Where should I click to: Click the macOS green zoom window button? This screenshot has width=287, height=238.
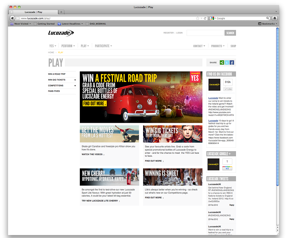pos(19,7)
